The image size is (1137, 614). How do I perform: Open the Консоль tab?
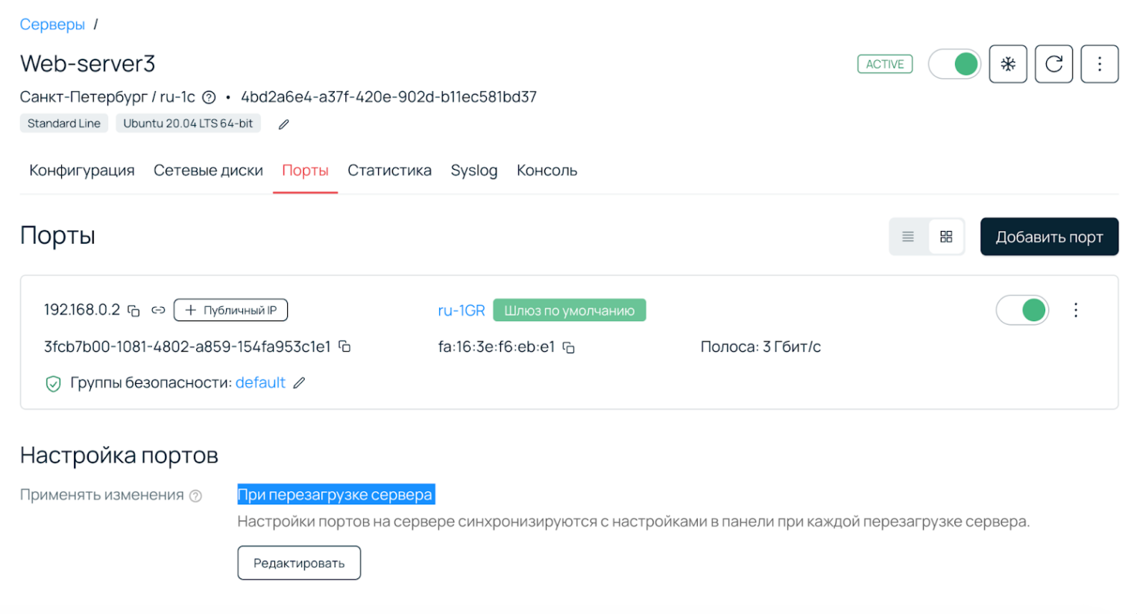(x=547, y=170)
